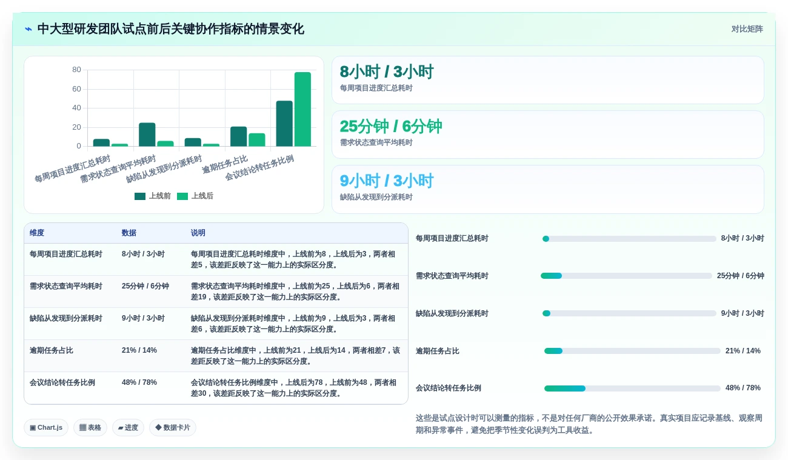This screenshot has width=788, height=460.
Task: Click the 会议结论转任务比例 上线前 chart bar
Action: pyautogui.click(x=284, y=124)
